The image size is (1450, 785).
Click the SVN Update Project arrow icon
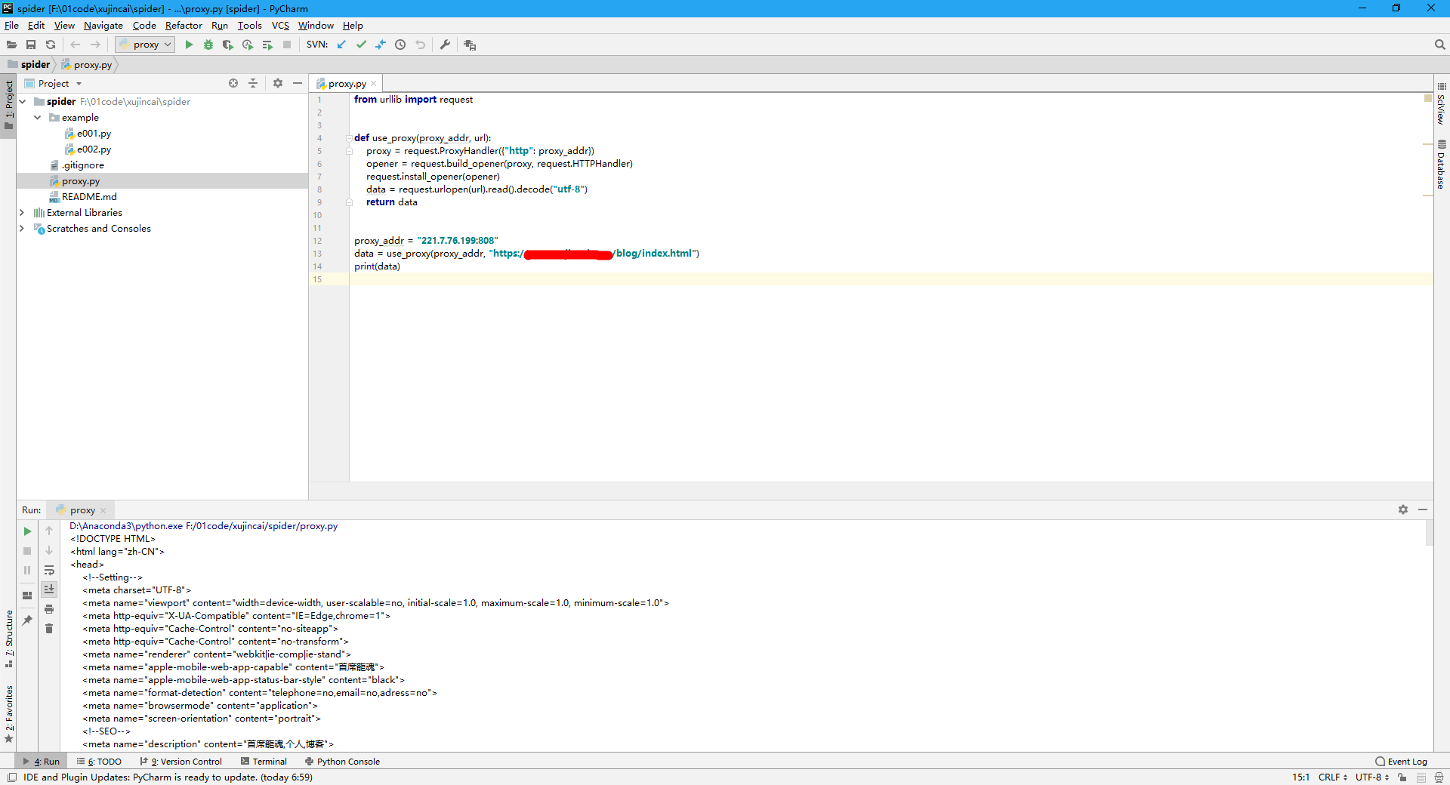point(341,45)
